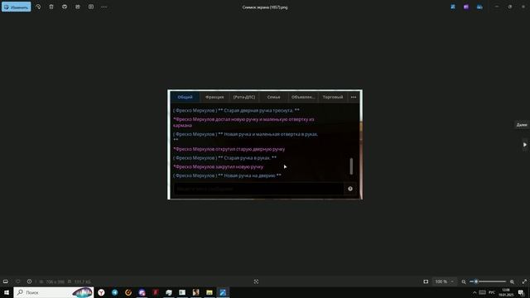Screen dimensions: 530x298
Task: Click the line 'Старая ручка в руках'
Action: coord(224,158)
